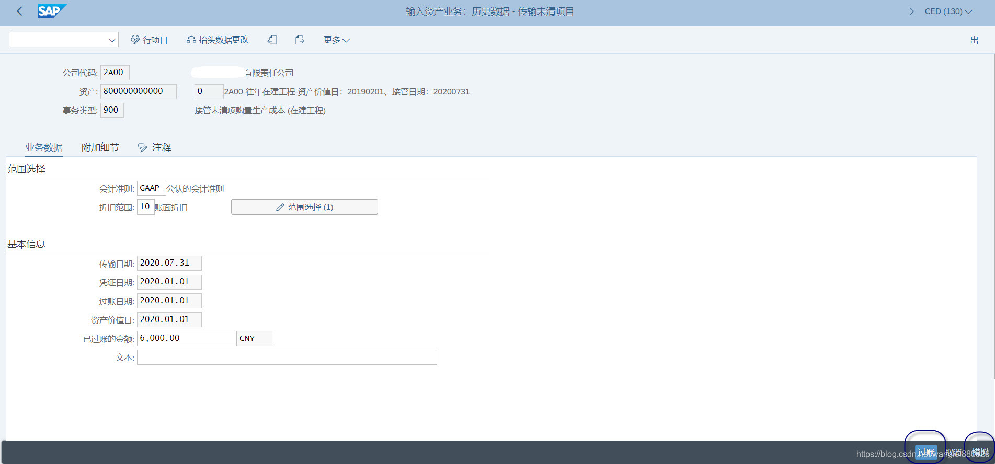Click the 范围选择 (1) button
Viewport: 995px width, 464px height.
(304, 207)
